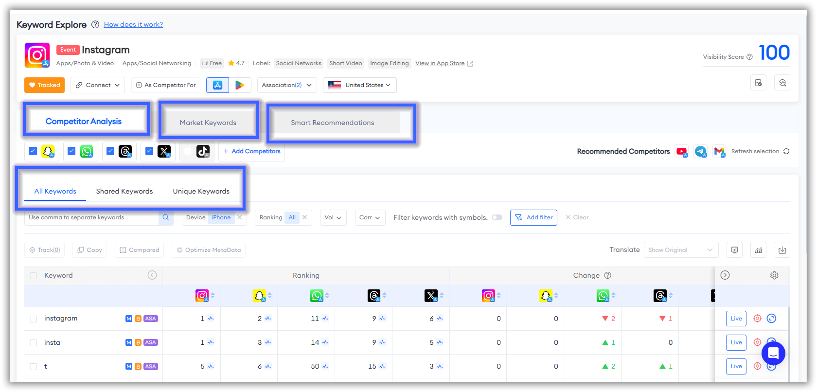Click the refresh selection circular arrow icon
Image resolution: width=817 pixels, height=392 pixels.
pyautogui.click(x=786, y=151)
